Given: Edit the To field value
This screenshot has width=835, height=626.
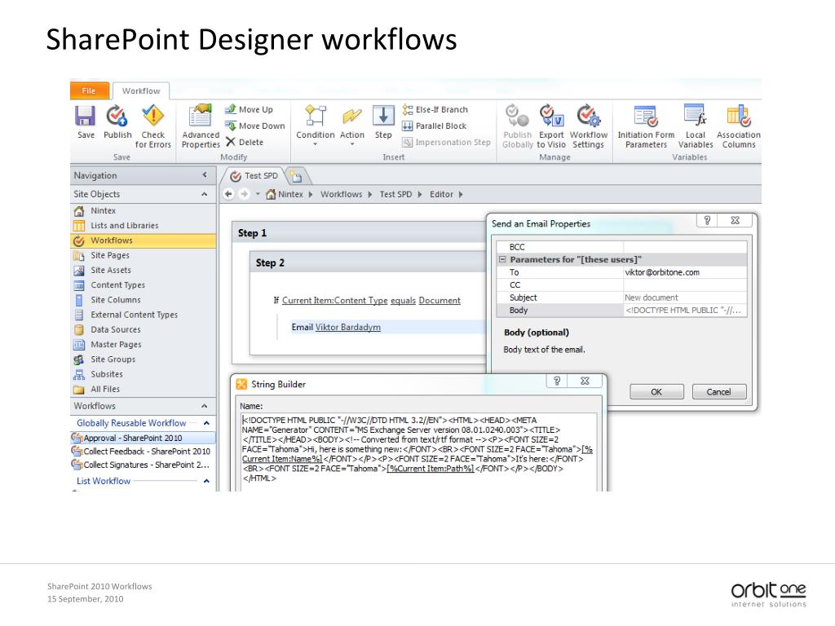Looking at the screenshot, I should point(685,272).
